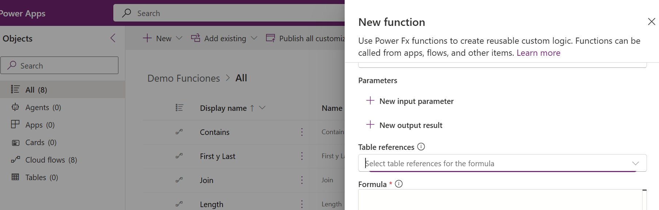The width and height of the screenshot is (659, 210).
Task: Open the Length row
Action: pyautogui.click(x=212, y=204)
